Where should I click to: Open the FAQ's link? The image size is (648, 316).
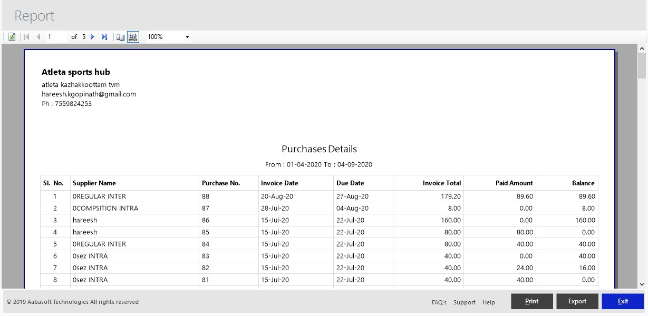[439, 302]
